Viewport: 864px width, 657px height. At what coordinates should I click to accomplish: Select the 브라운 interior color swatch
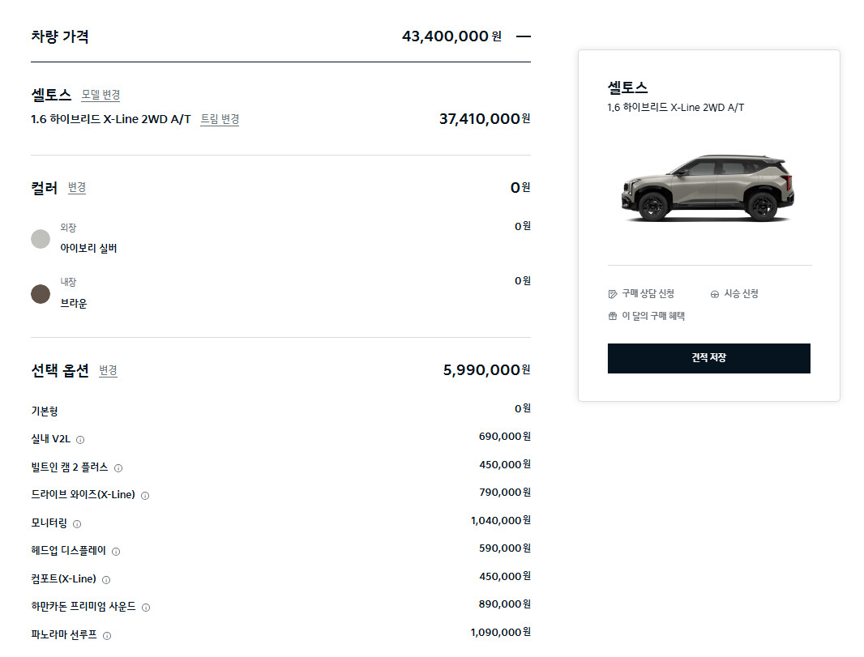pos(41,293)
